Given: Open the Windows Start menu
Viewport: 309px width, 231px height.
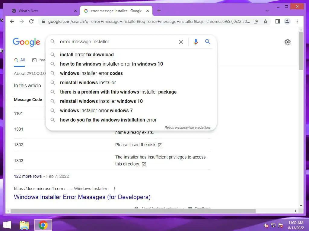Looking at the screenshot, I should click(x=7, y=225).
